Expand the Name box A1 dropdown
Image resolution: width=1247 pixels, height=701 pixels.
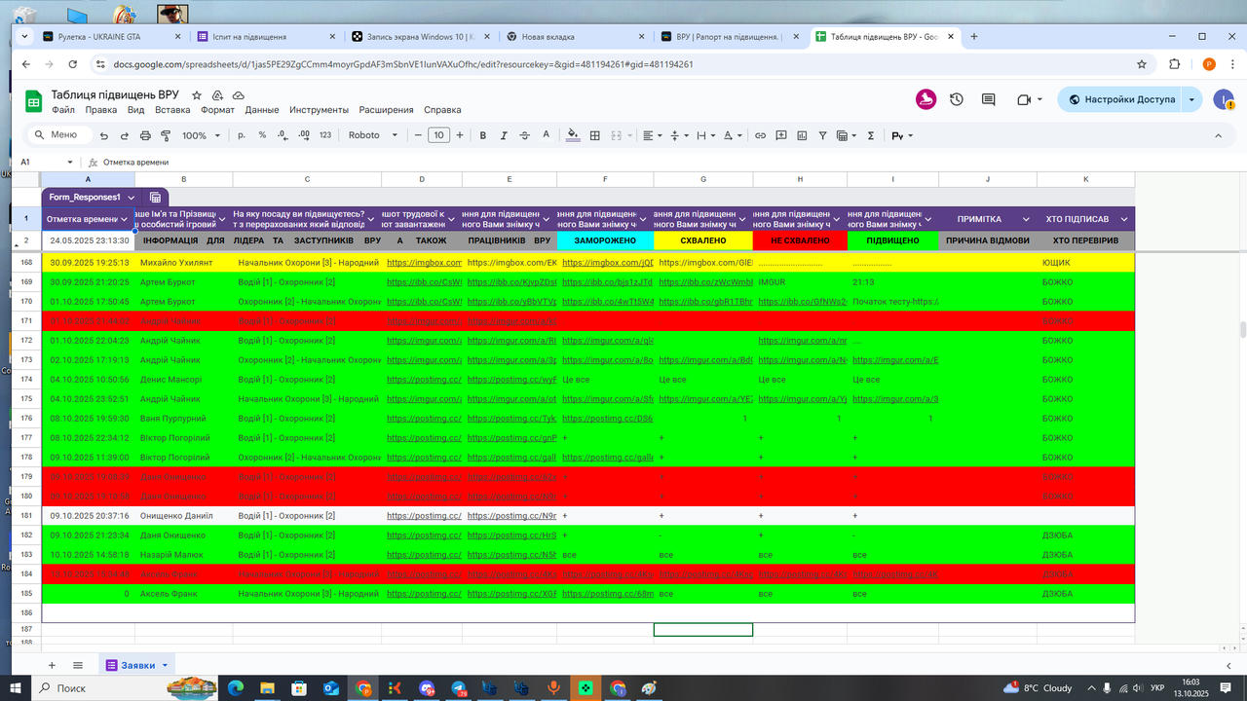70,162
